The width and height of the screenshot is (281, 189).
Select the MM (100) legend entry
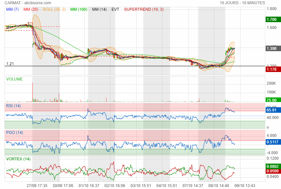click(79, 9)
